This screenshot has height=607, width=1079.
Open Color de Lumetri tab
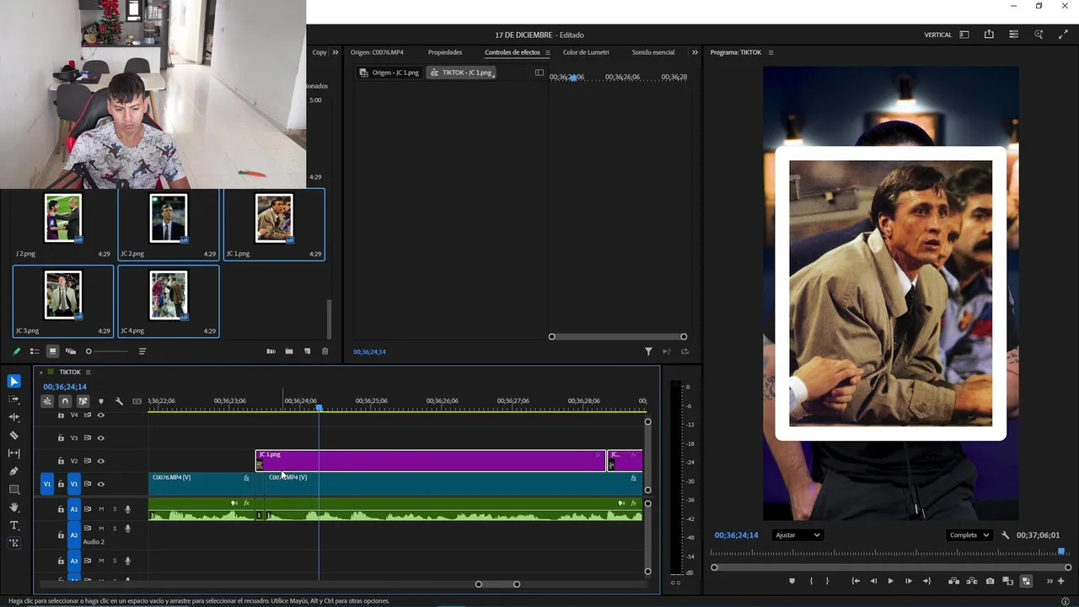586,52
